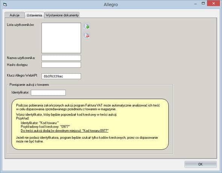Confirm with the OK button
The height and width of the screenshot is (173, 222).
pyautogui.click(x=201, y=164)
